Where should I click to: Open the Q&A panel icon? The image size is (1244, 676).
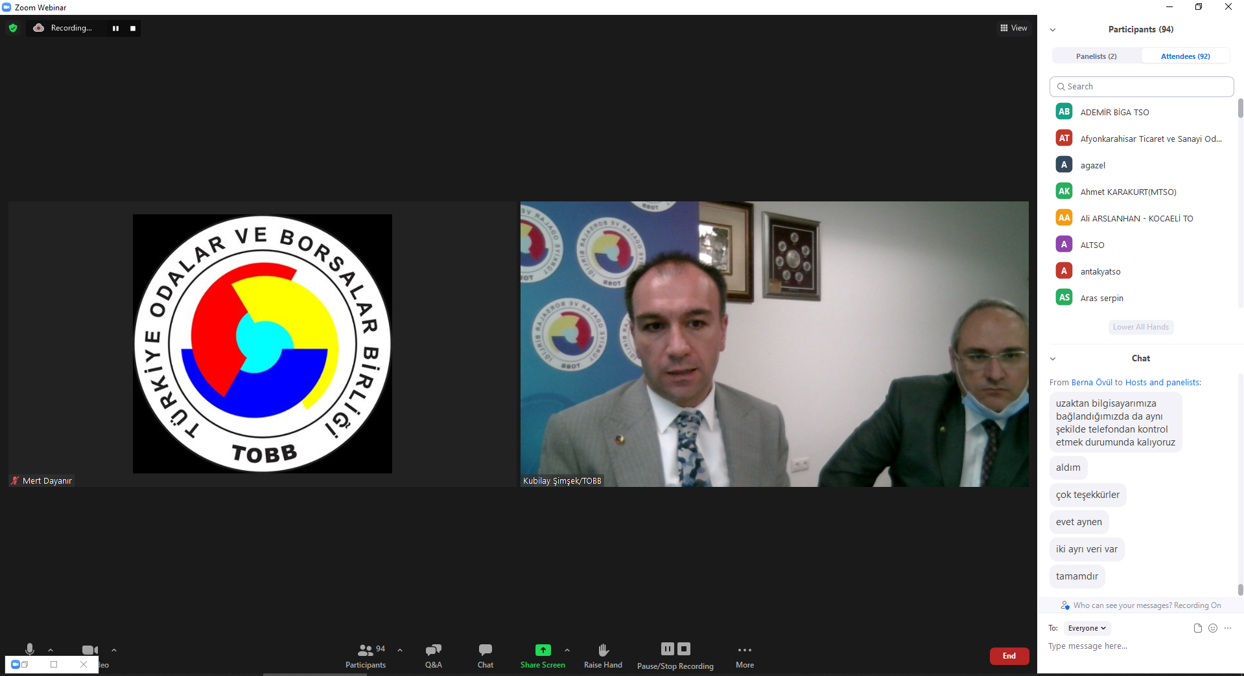pos(433,650)
